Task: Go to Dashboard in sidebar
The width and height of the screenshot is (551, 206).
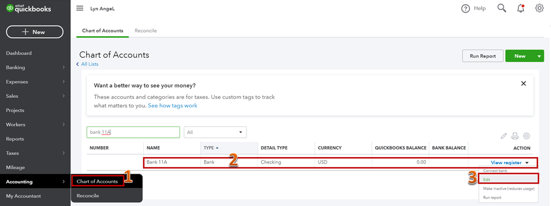Action: click(x=19, y=53)
